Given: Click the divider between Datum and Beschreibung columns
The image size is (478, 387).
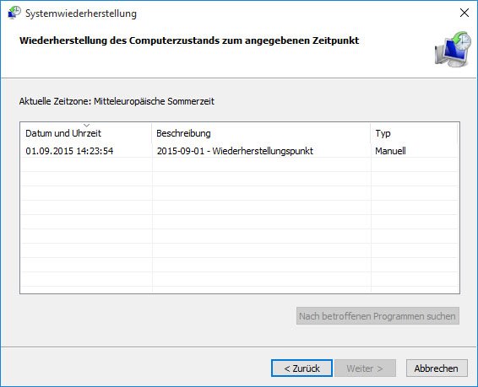Looking at the screenshot, I should tap(151, 133).
